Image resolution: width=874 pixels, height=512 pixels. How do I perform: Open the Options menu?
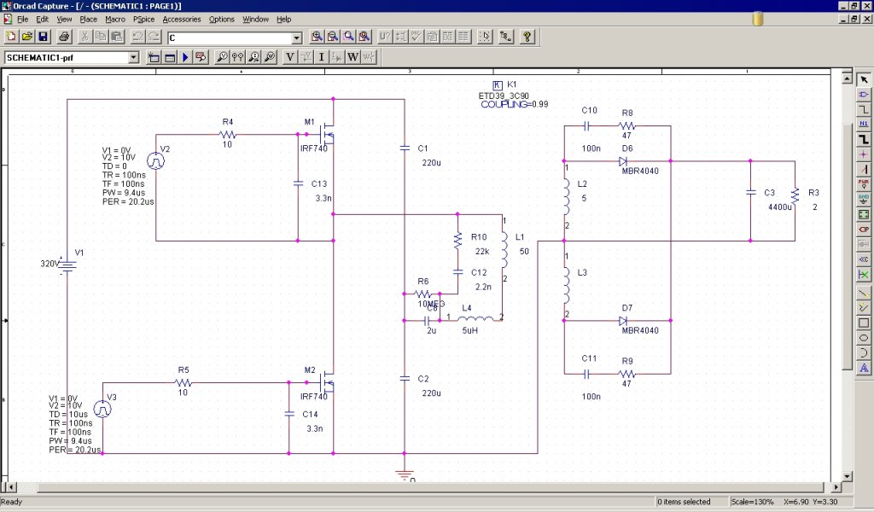[x=221, y=19]
